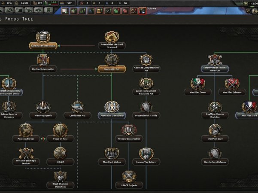The image size is (258, 193).
Task: Click the 12% value in top bar
Action: click(x=9, y=3)
